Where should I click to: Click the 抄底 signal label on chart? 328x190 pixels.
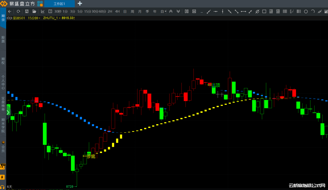click(x=91, y=156)
